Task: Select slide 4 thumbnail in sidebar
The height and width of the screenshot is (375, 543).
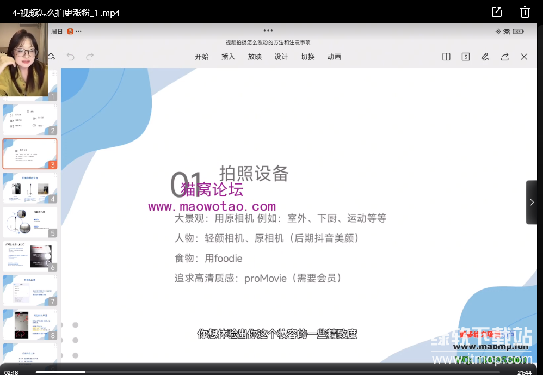Action: [x=29, y=188]
